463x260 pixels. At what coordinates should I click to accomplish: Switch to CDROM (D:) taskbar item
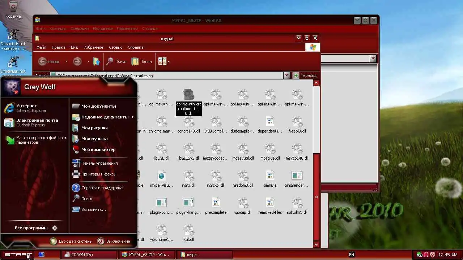[89, 255]
